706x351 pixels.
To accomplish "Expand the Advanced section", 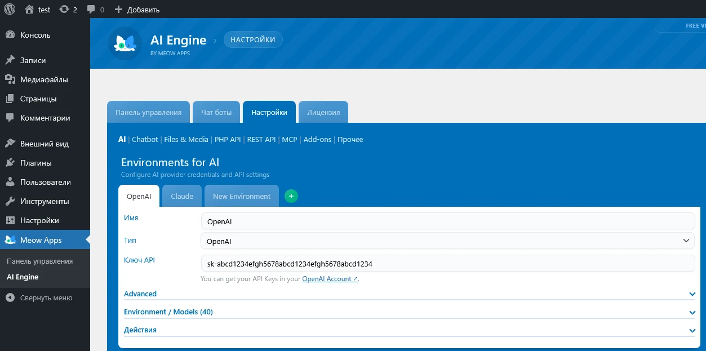I will coord(410,294).
